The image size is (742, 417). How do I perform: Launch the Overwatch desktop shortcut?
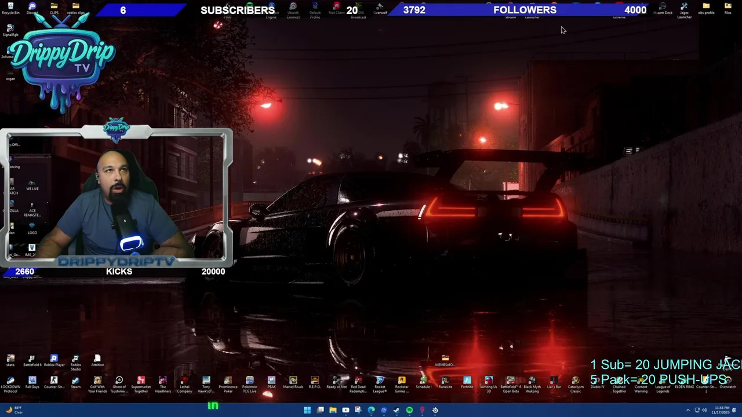728,383
